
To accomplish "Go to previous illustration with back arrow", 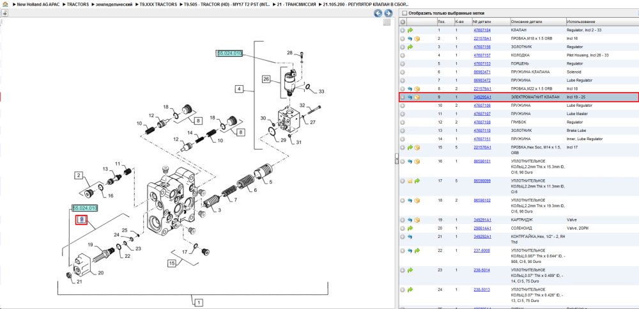I will click(378, 13).
